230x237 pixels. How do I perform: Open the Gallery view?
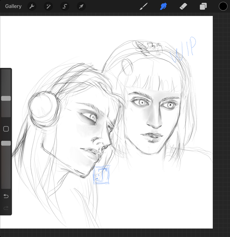[13, 6]
